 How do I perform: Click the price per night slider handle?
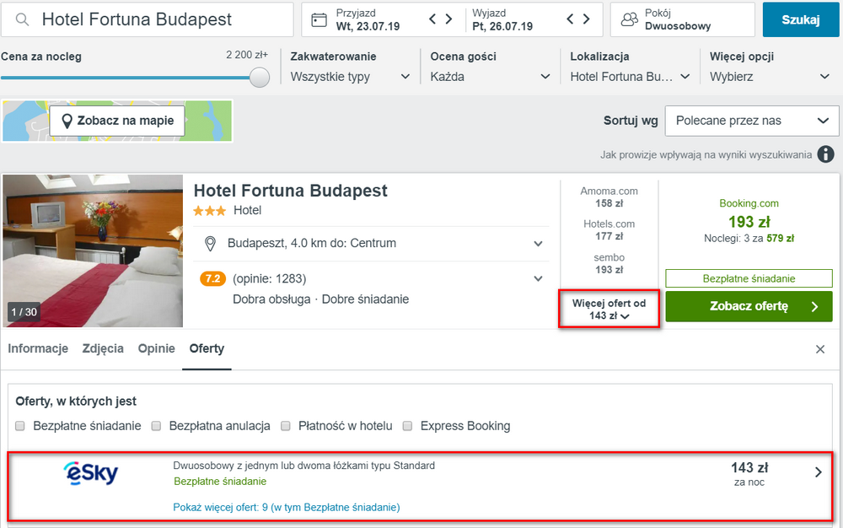point(260,78)
